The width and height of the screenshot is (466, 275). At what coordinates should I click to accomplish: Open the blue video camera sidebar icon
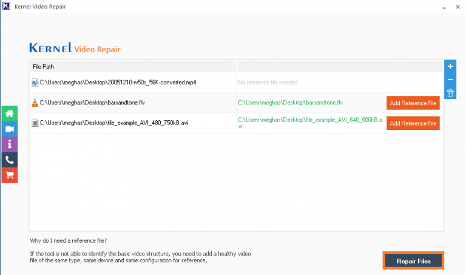coord(10,129)
